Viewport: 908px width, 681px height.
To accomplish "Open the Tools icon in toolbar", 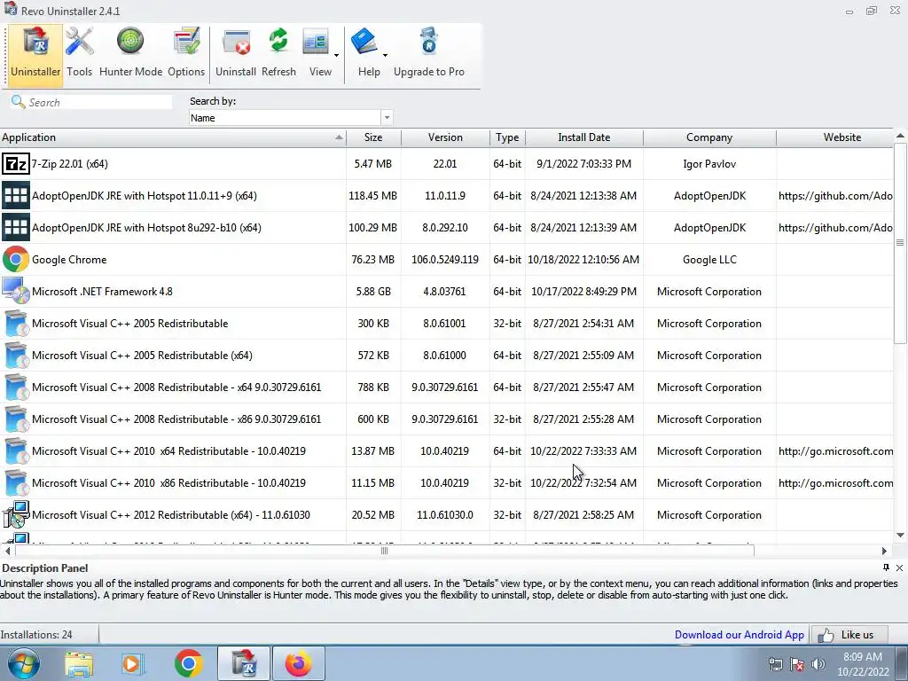I will tap(79, 53).
